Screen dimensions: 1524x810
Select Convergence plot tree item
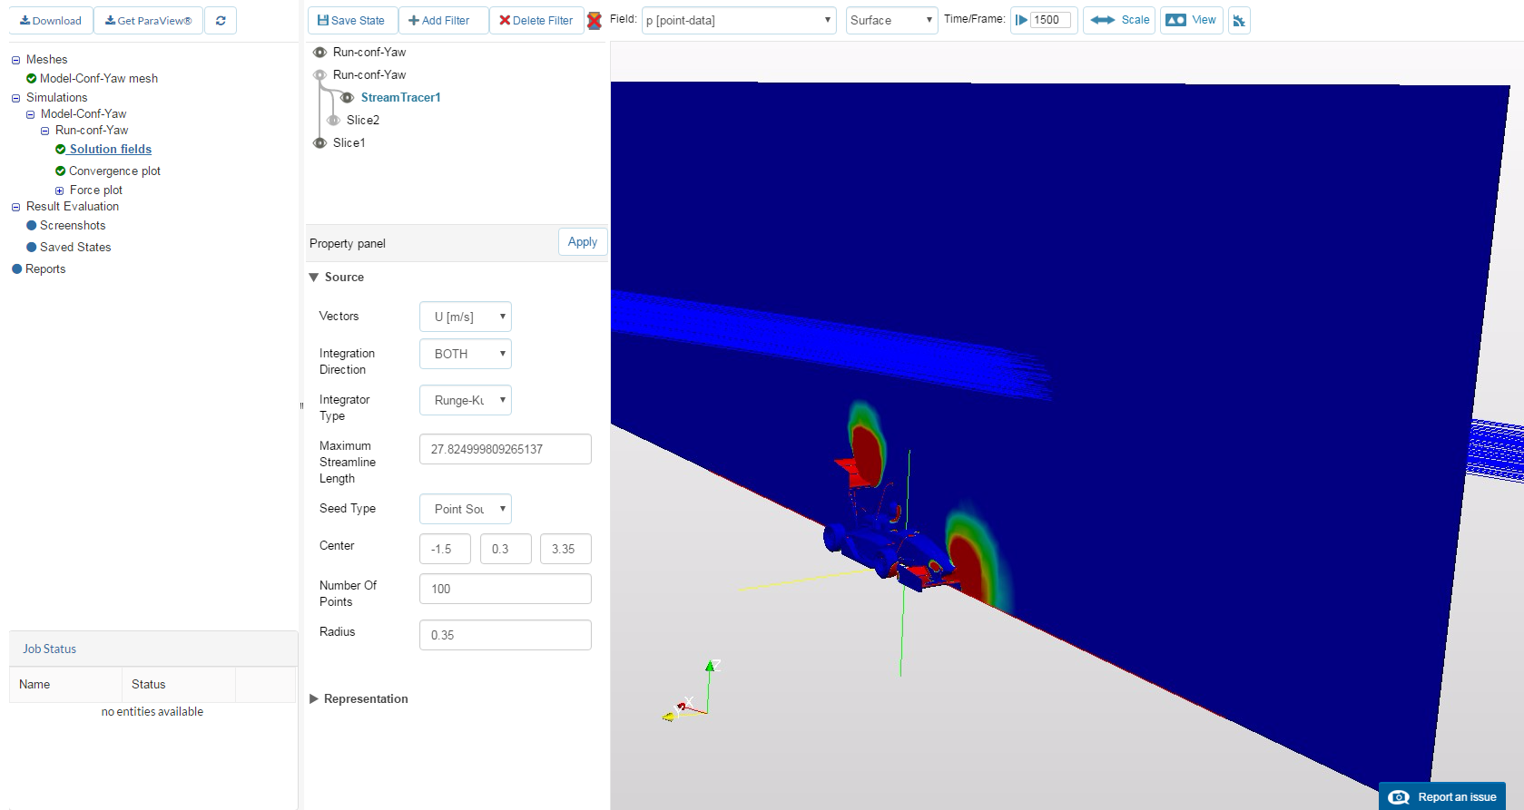pyautogui.click(x=114, y=171)
